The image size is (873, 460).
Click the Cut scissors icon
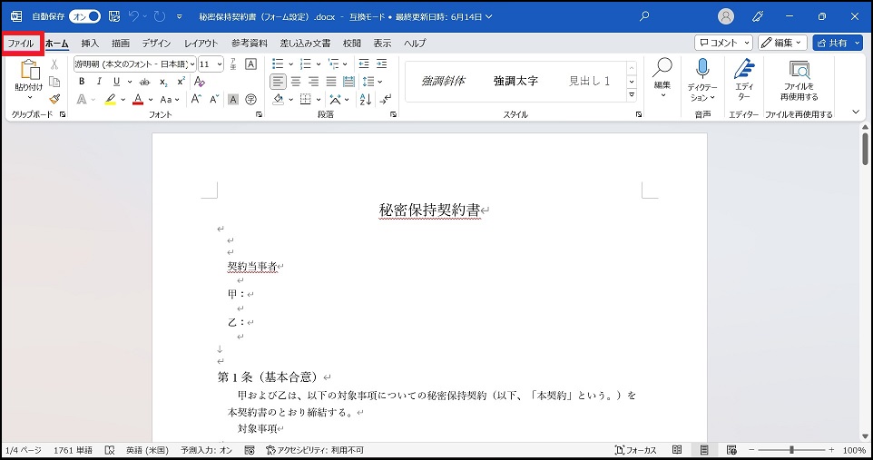click(x=54, y=64)
